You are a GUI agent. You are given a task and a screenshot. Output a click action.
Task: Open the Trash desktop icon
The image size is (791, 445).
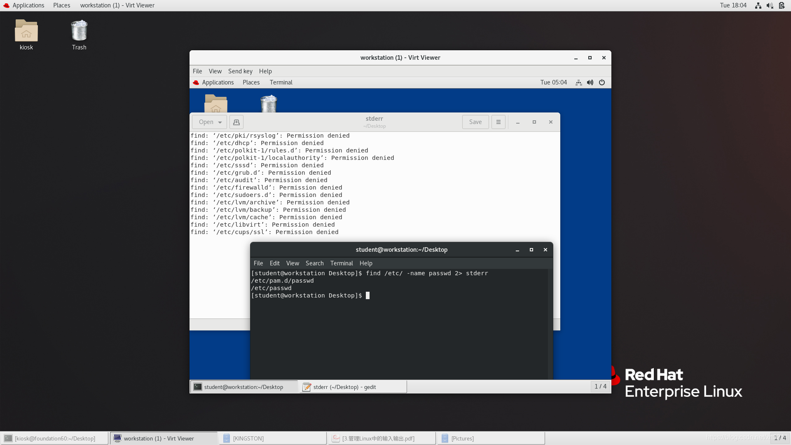pos(79,31)
